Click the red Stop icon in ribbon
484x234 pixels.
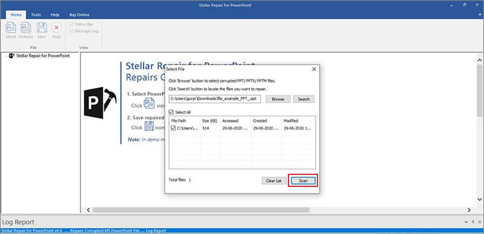[x=57, y=28]
